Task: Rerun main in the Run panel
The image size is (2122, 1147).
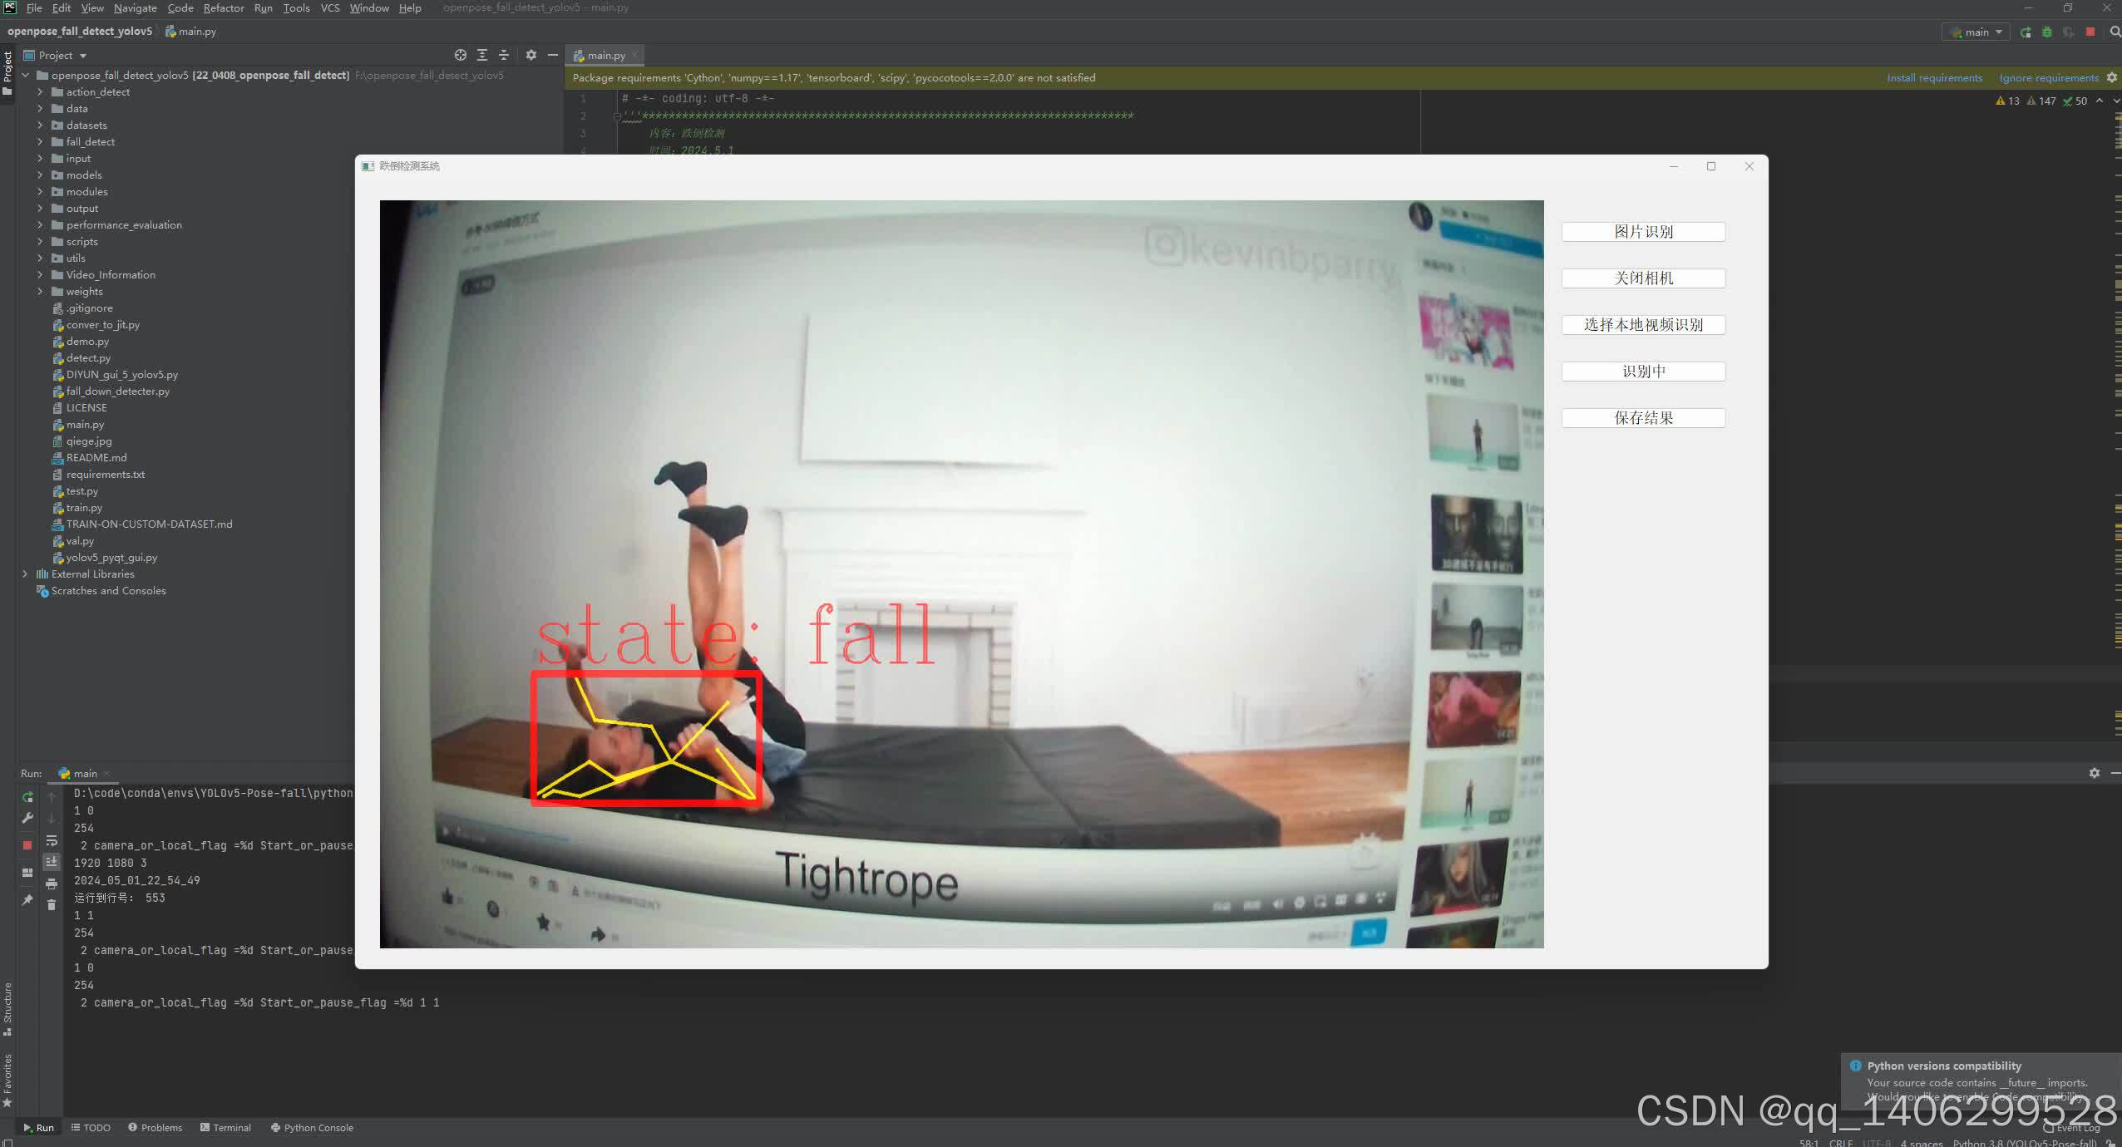Action: coord(27,797)
